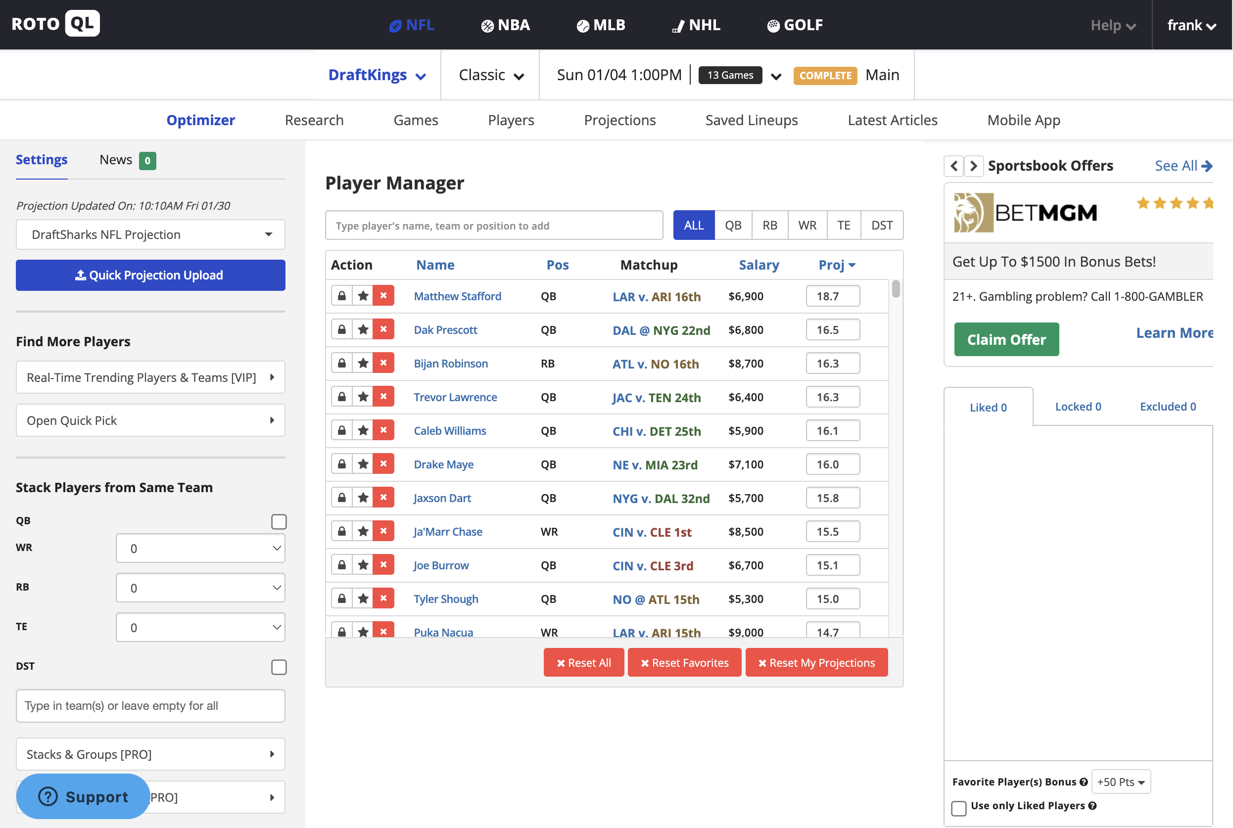This screenshot has height=828, width=1233.
Task: Lock Ja'Marr Chase with the lock icon
Action: click(x=342, y=531)
